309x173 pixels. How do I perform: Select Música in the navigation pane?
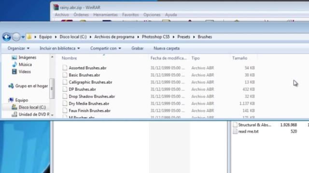point(25,64)
